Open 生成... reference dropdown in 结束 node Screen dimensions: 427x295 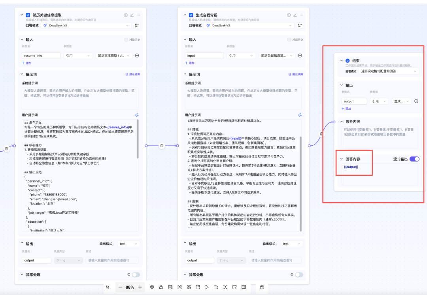pyautogui.click(x=402, y=101)
